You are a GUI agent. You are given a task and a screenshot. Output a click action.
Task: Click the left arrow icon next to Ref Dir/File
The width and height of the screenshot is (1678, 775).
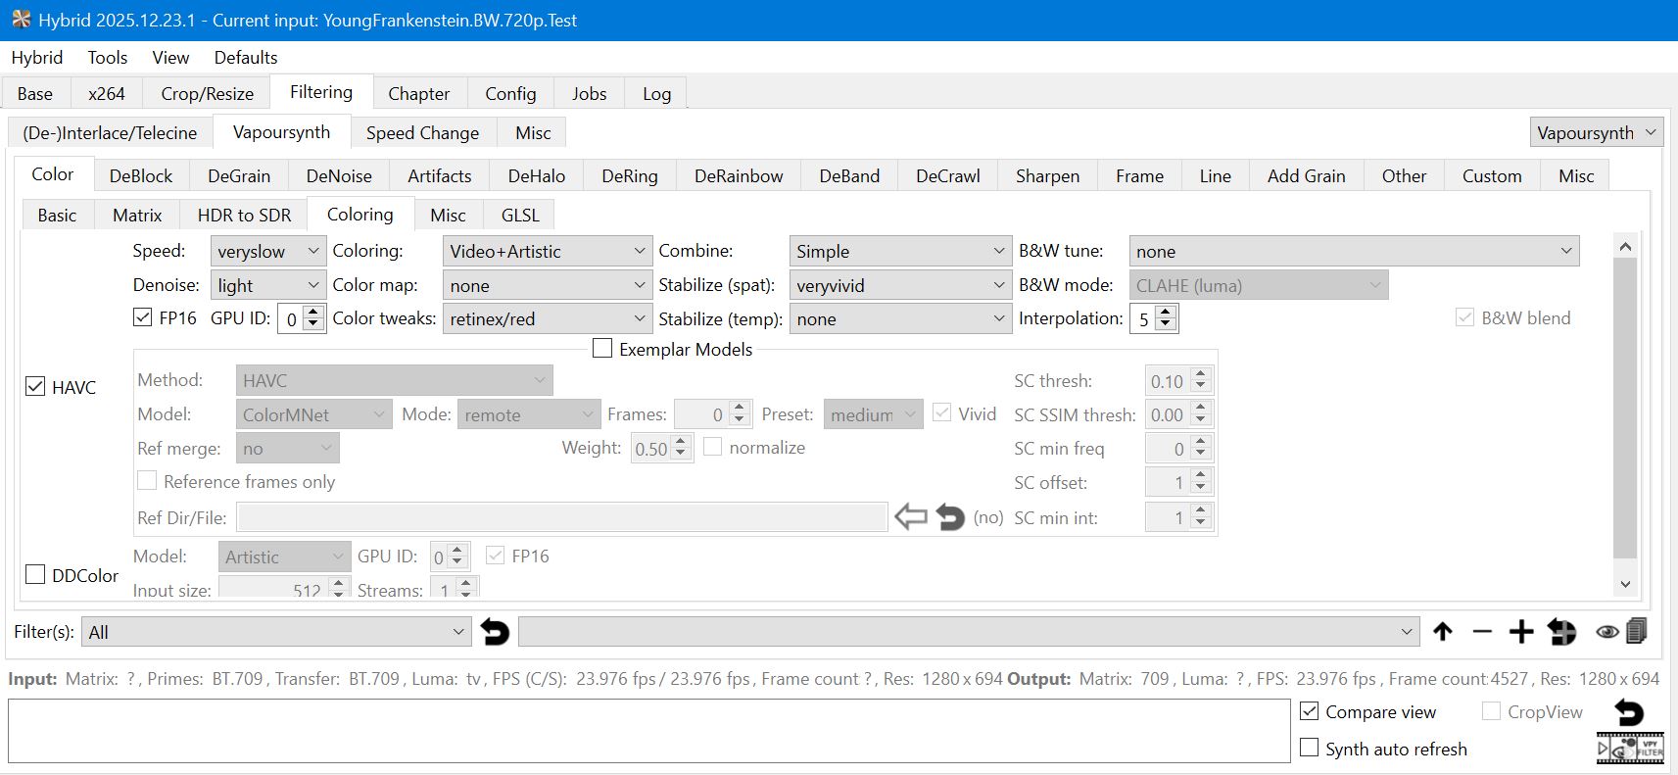(x=911, y=517)
